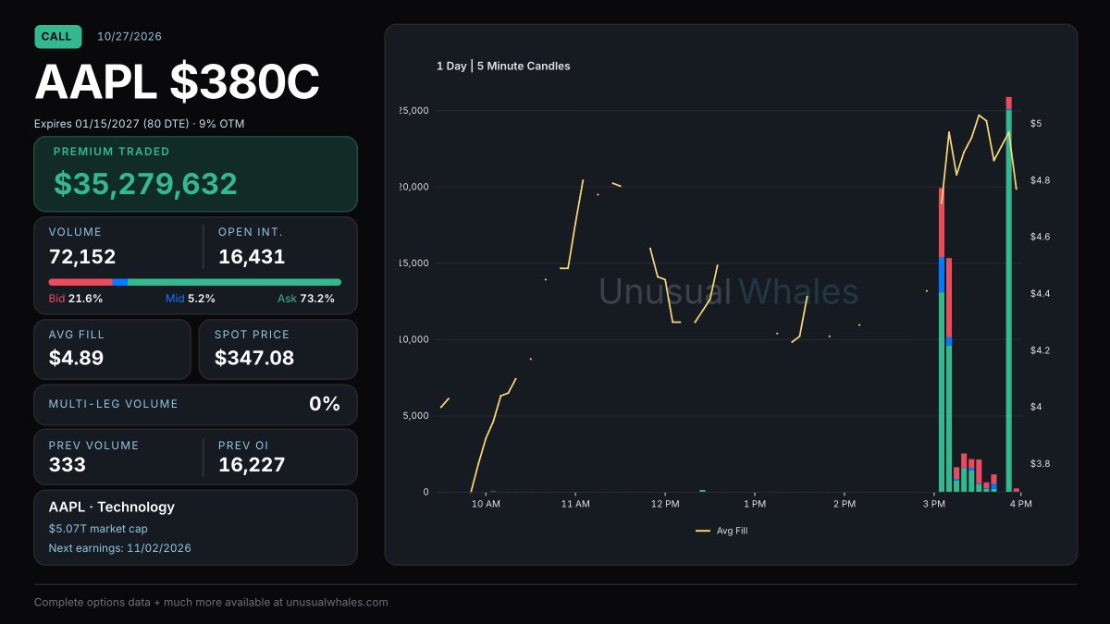
Task: Click the date 10/27/2026
Action: (x=129, y=37)
